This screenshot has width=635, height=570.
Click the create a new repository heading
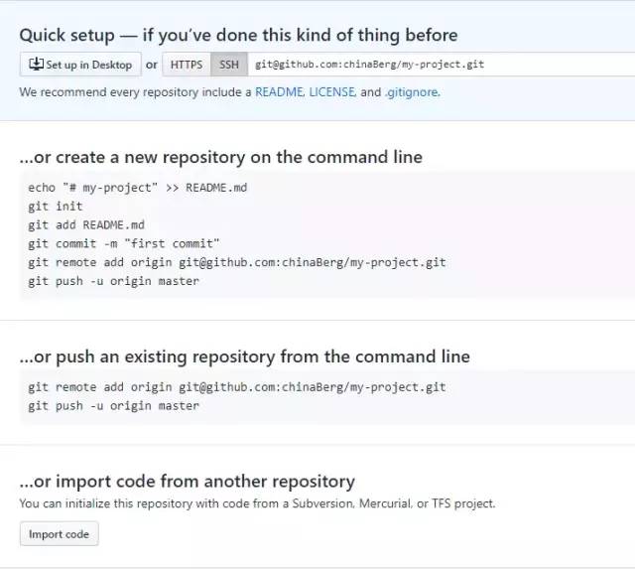pos(220,157)
